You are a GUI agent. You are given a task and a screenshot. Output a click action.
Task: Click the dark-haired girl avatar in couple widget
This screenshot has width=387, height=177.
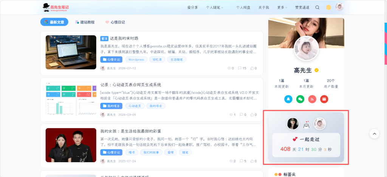[293, 123]
